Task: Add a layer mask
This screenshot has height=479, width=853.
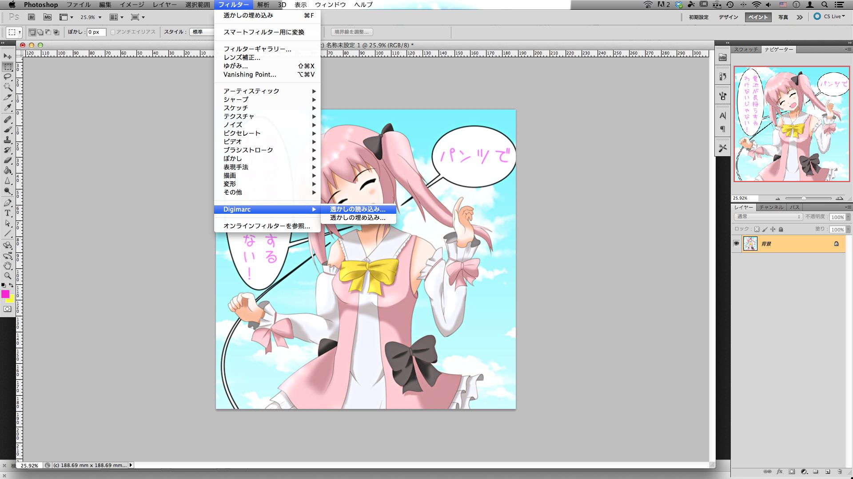Action: 792,471
